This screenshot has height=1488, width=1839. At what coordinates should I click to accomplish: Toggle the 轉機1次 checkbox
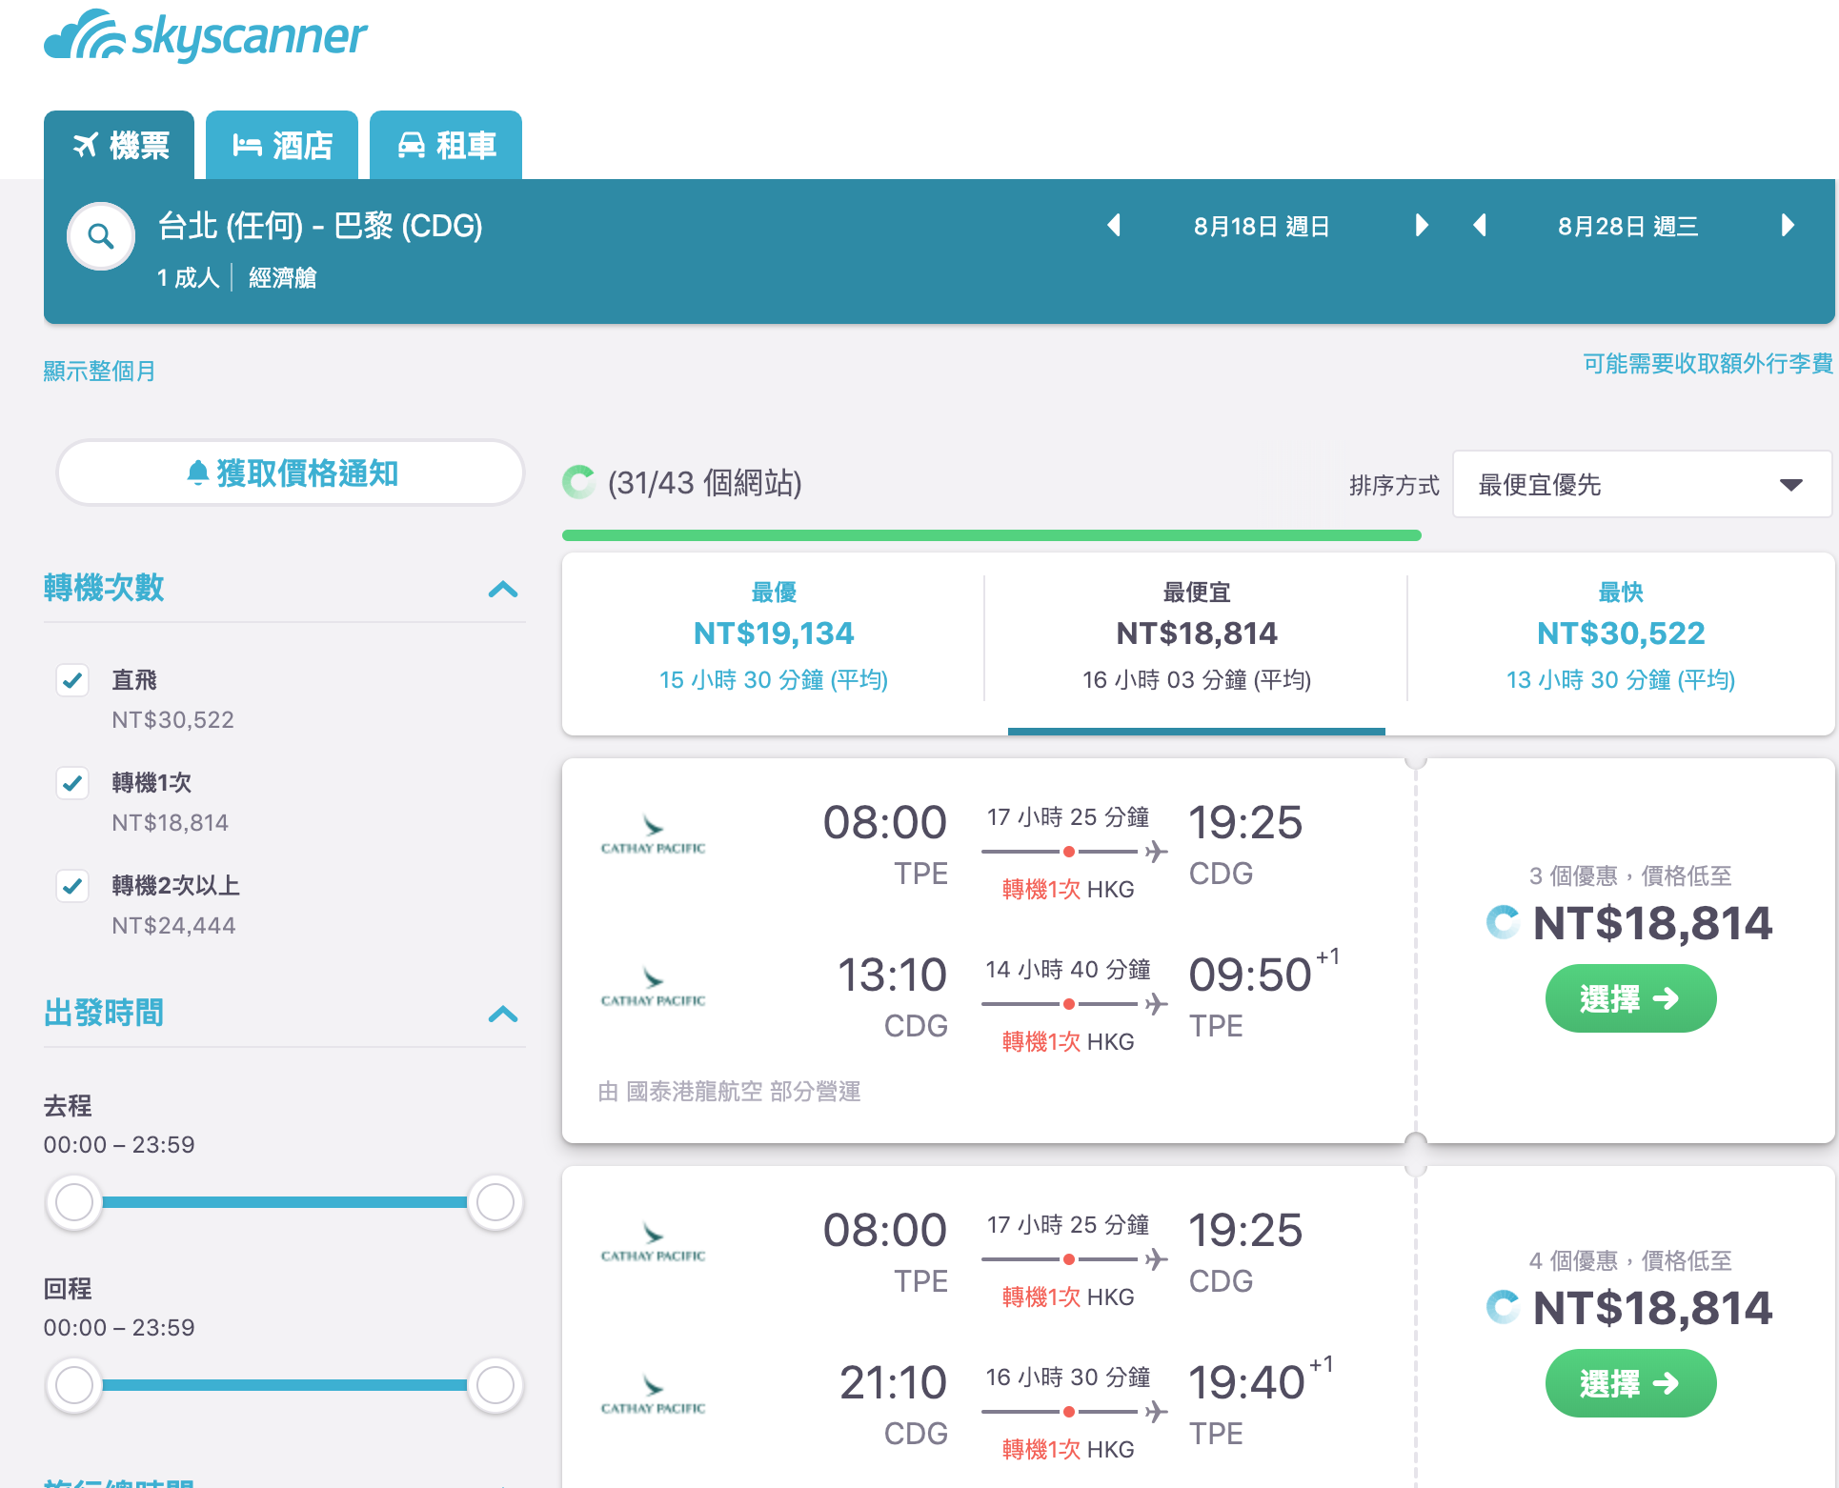click(72, 783)
